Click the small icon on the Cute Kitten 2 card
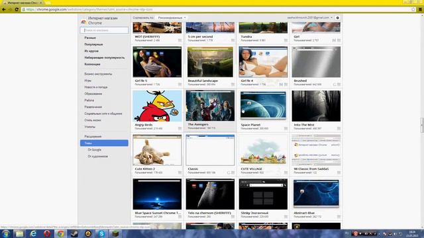 180,173
